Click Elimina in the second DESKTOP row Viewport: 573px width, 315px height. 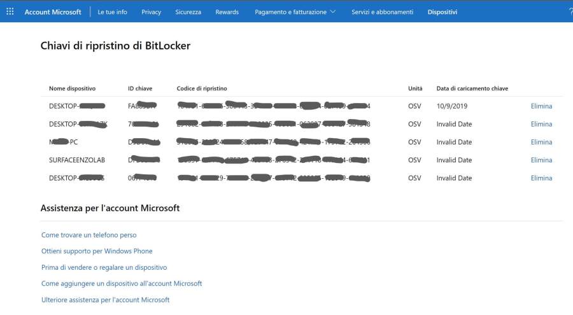[541, 124]
